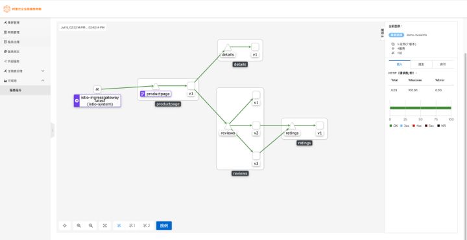
Task: Click the Total column header
Action: (394, 80)
